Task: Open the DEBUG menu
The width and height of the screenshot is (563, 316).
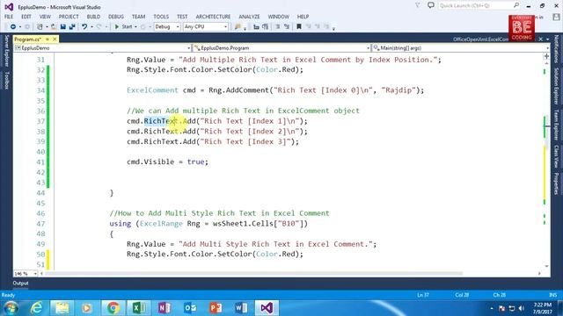Action: pos(116,17)
